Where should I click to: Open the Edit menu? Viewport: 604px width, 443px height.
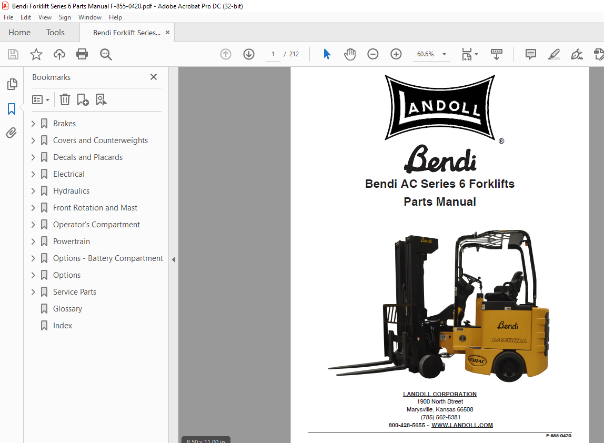[26, 17]
